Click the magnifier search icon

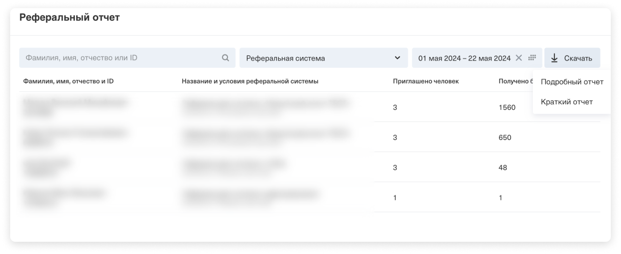(225, 58)
